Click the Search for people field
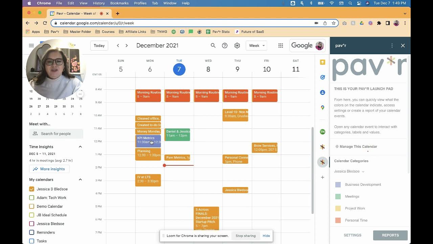 tap(56, 134)
